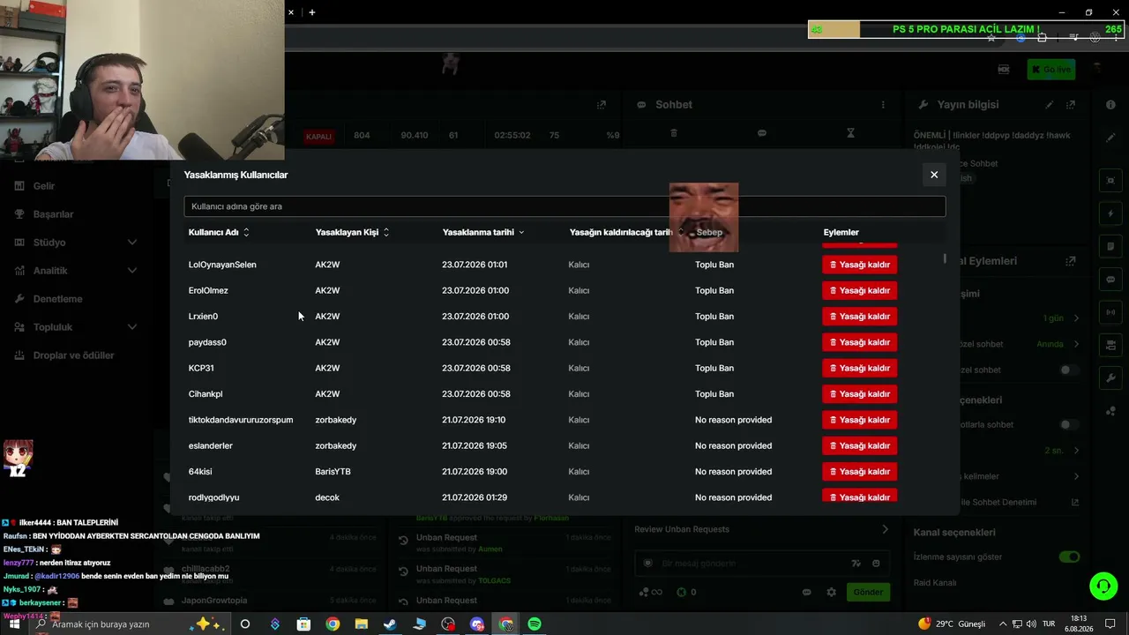Expand the Analitik chevron
Image resolution: width=1129 pixels, height=635 pixels.
click(x=132, y=271)
